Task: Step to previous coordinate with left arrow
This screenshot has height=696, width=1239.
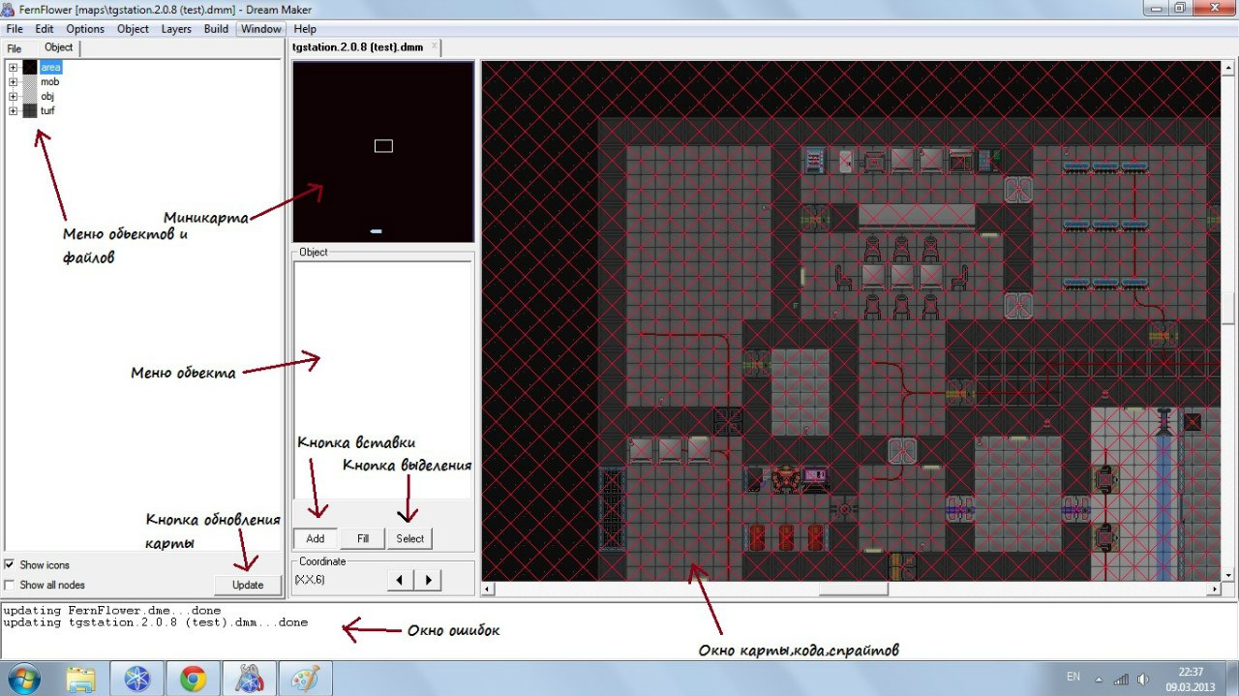Action: click(x=400, y=580)
